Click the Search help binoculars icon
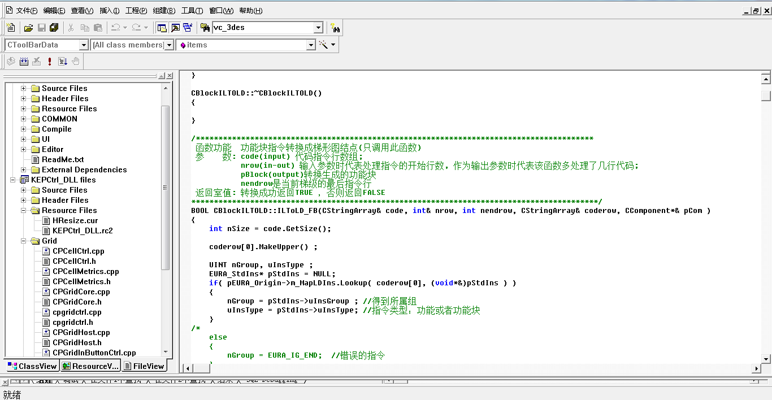The width and height of the screenshot is (772, 400). [x=335, y=27]
